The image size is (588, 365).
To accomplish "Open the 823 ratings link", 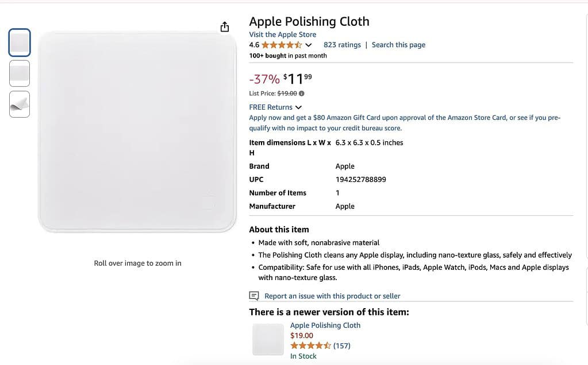I will pyautogui.click(x=342, y=45).
